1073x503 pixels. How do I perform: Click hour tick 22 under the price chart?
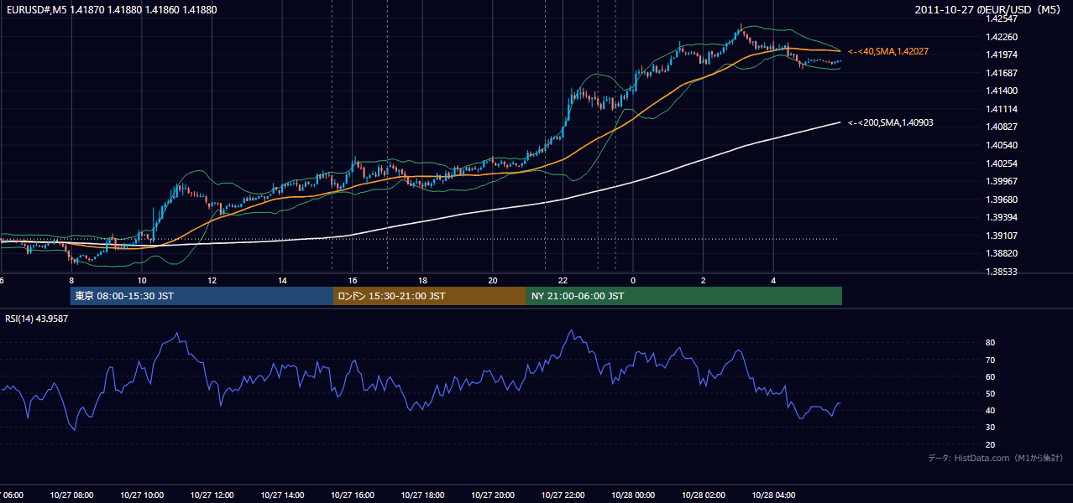coord(563,281)
